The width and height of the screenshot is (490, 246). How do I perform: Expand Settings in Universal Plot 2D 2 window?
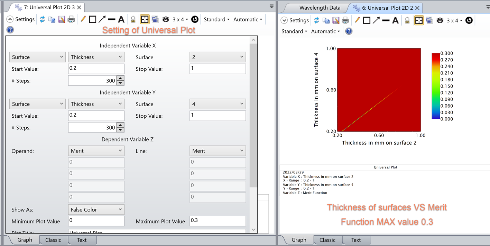click(284, 20)
